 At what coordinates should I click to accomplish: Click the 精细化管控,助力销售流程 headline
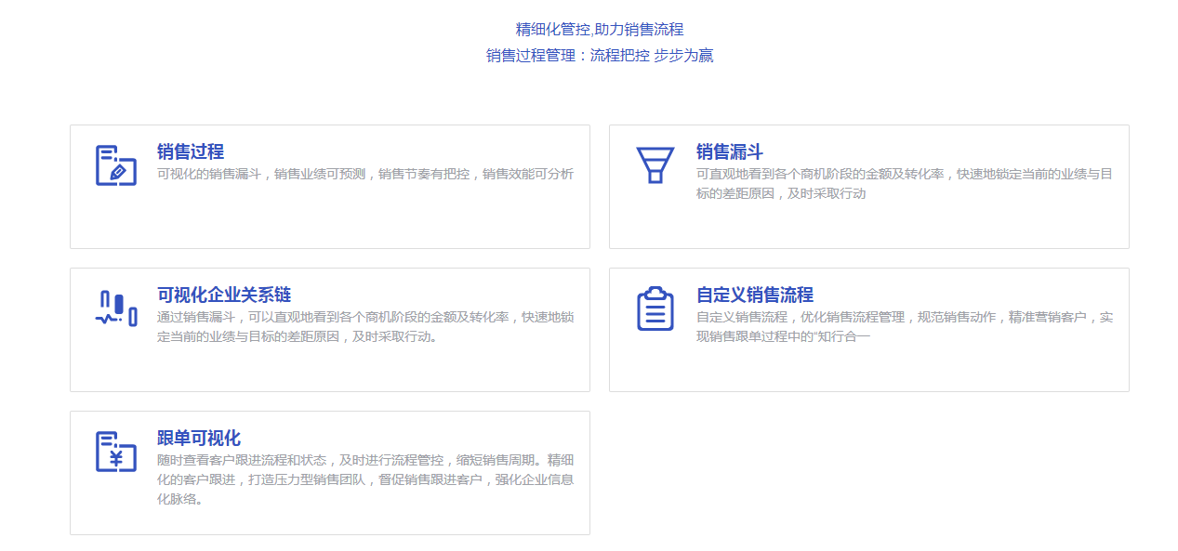[x=600, y=30]
